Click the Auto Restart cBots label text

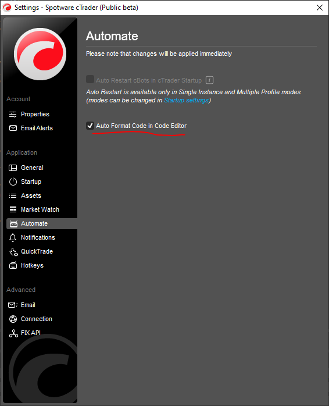tap(149, 80)
